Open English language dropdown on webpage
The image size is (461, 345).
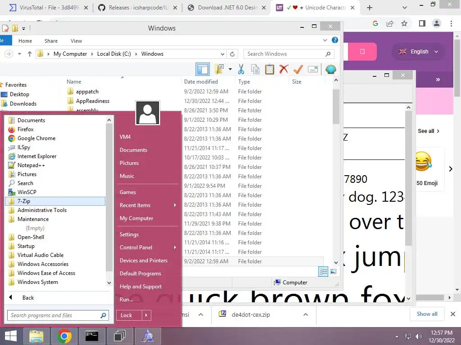419,52
